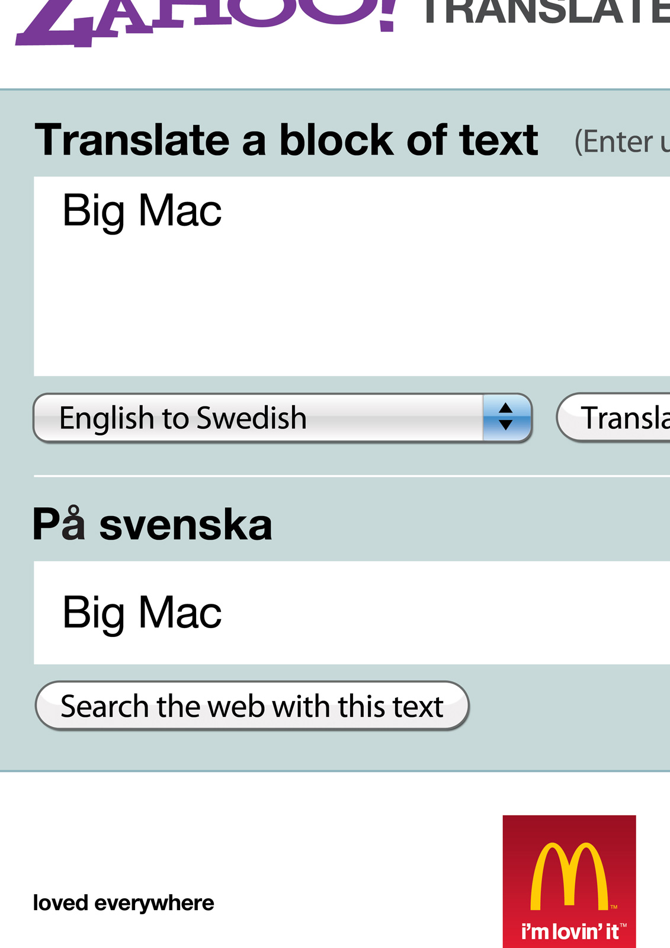This screenshot has height=948, width=670.
Task: Click the "loved everywhere" tagline
Action: 123,903
